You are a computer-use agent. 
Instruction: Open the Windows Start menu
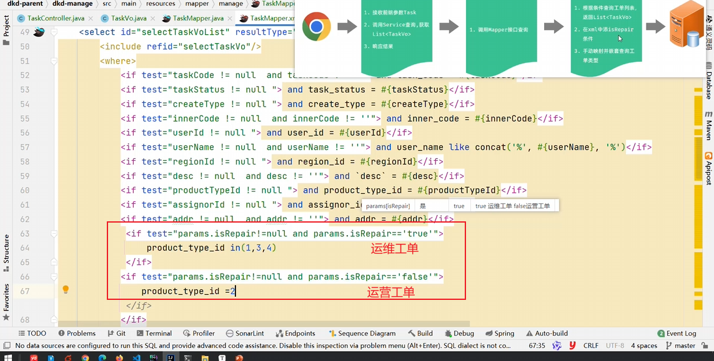[8, 357]
